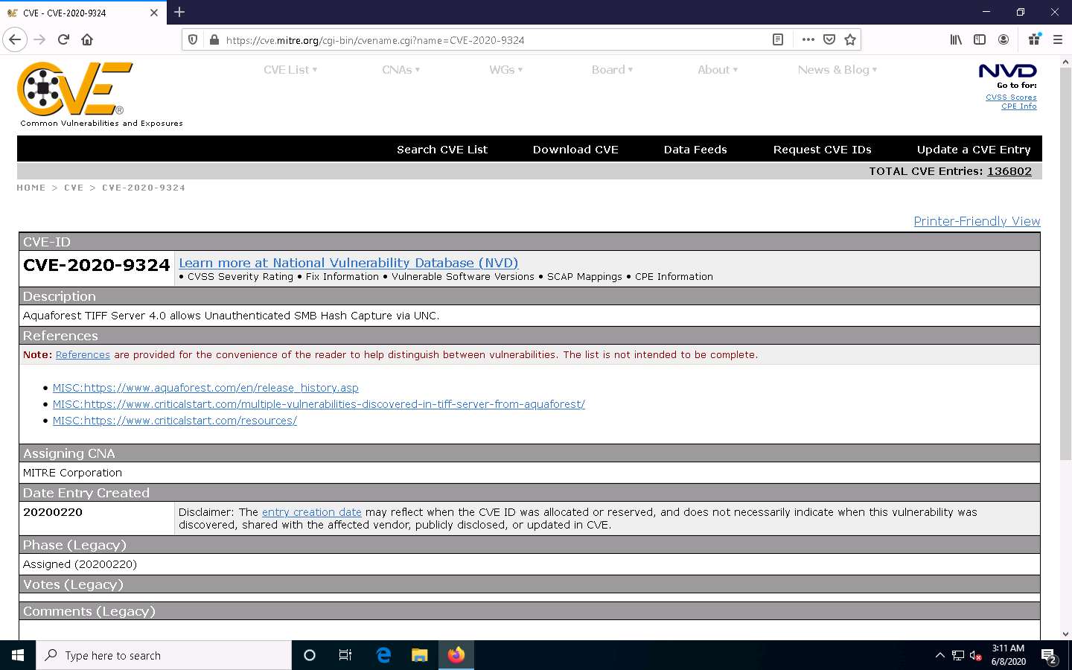The width and height of the screenshot is (1072, 670).
Task: Launch Edge from taskbar
Action: click(x=383, y=655)
